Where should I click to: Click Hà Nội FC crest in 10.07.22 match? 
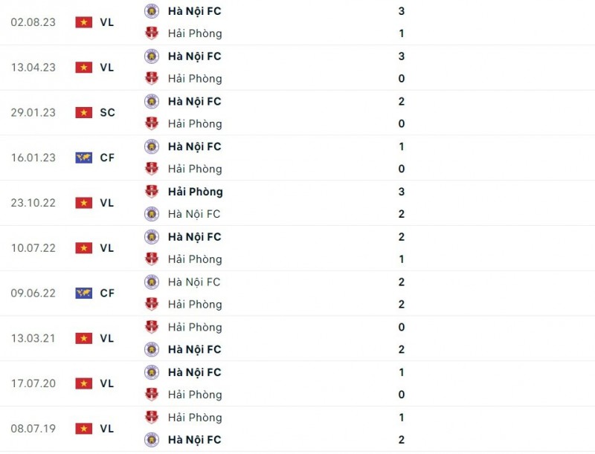coord(152,237)
